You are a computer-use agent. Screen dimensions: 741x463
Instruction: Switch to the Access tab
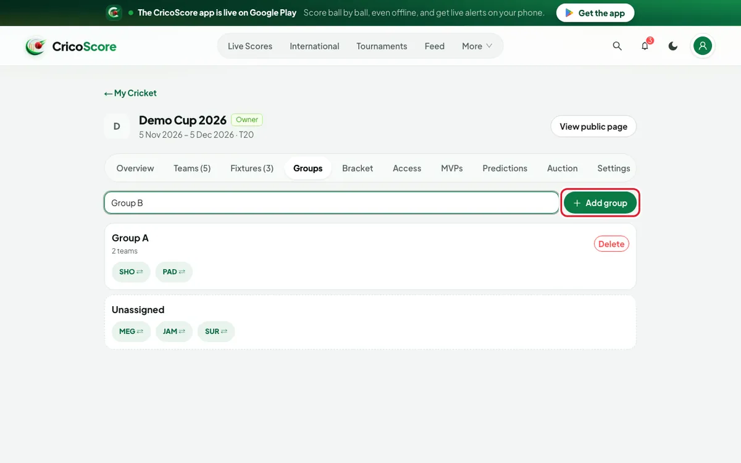(407, 168)
